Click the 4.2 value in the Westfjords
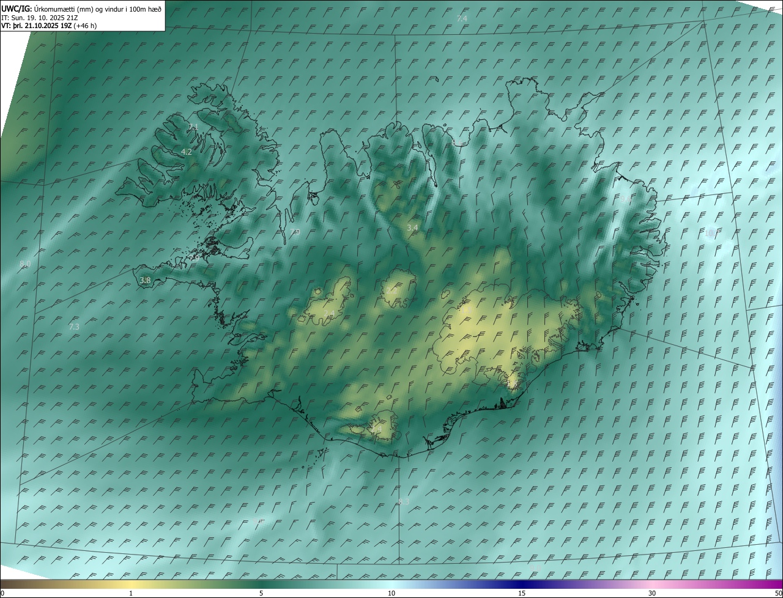This screenshot has height=598, width=783. tap(187, 152)
